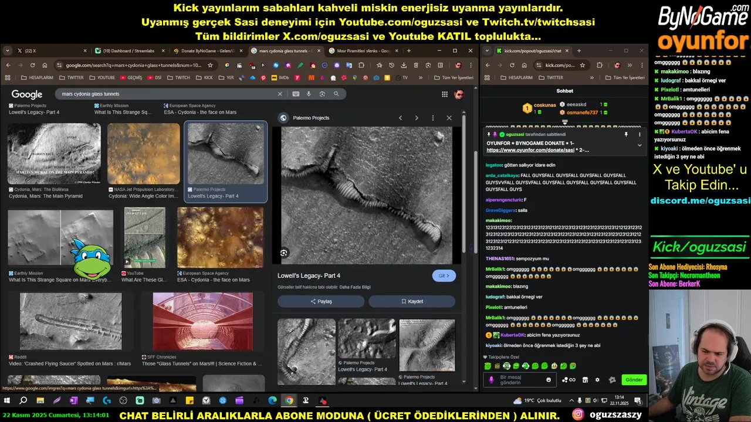Open downloads icon in Chrome toolbar

click(x=404, y=65)
